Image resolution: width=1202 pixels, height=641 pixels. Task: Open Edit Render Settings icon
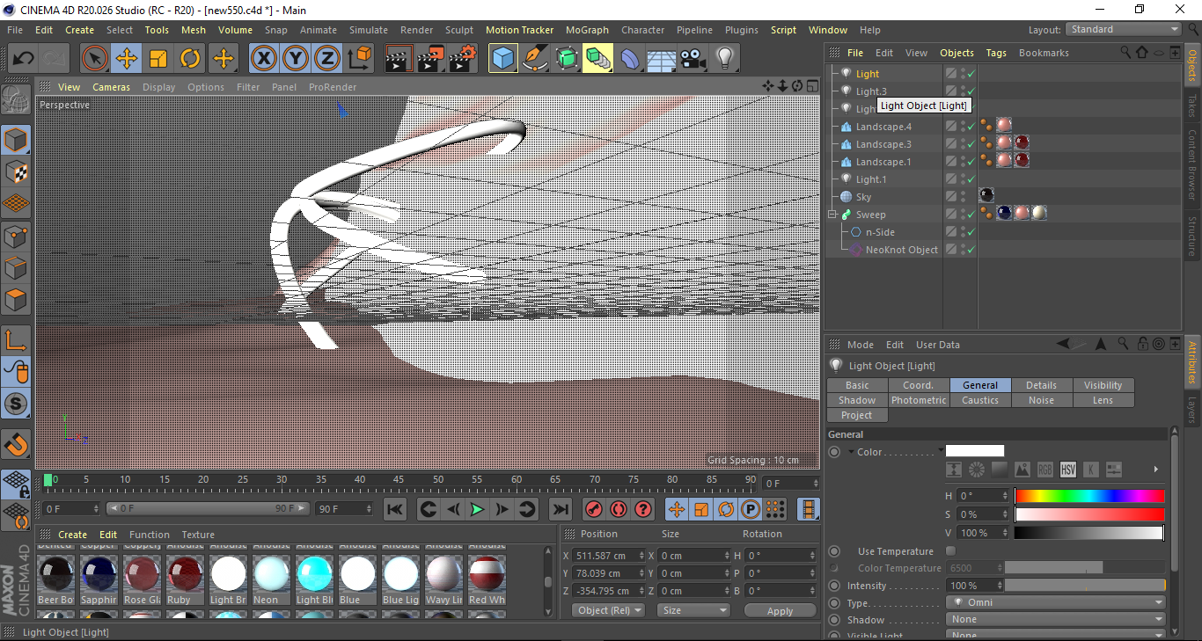click(x=463, y=59)
